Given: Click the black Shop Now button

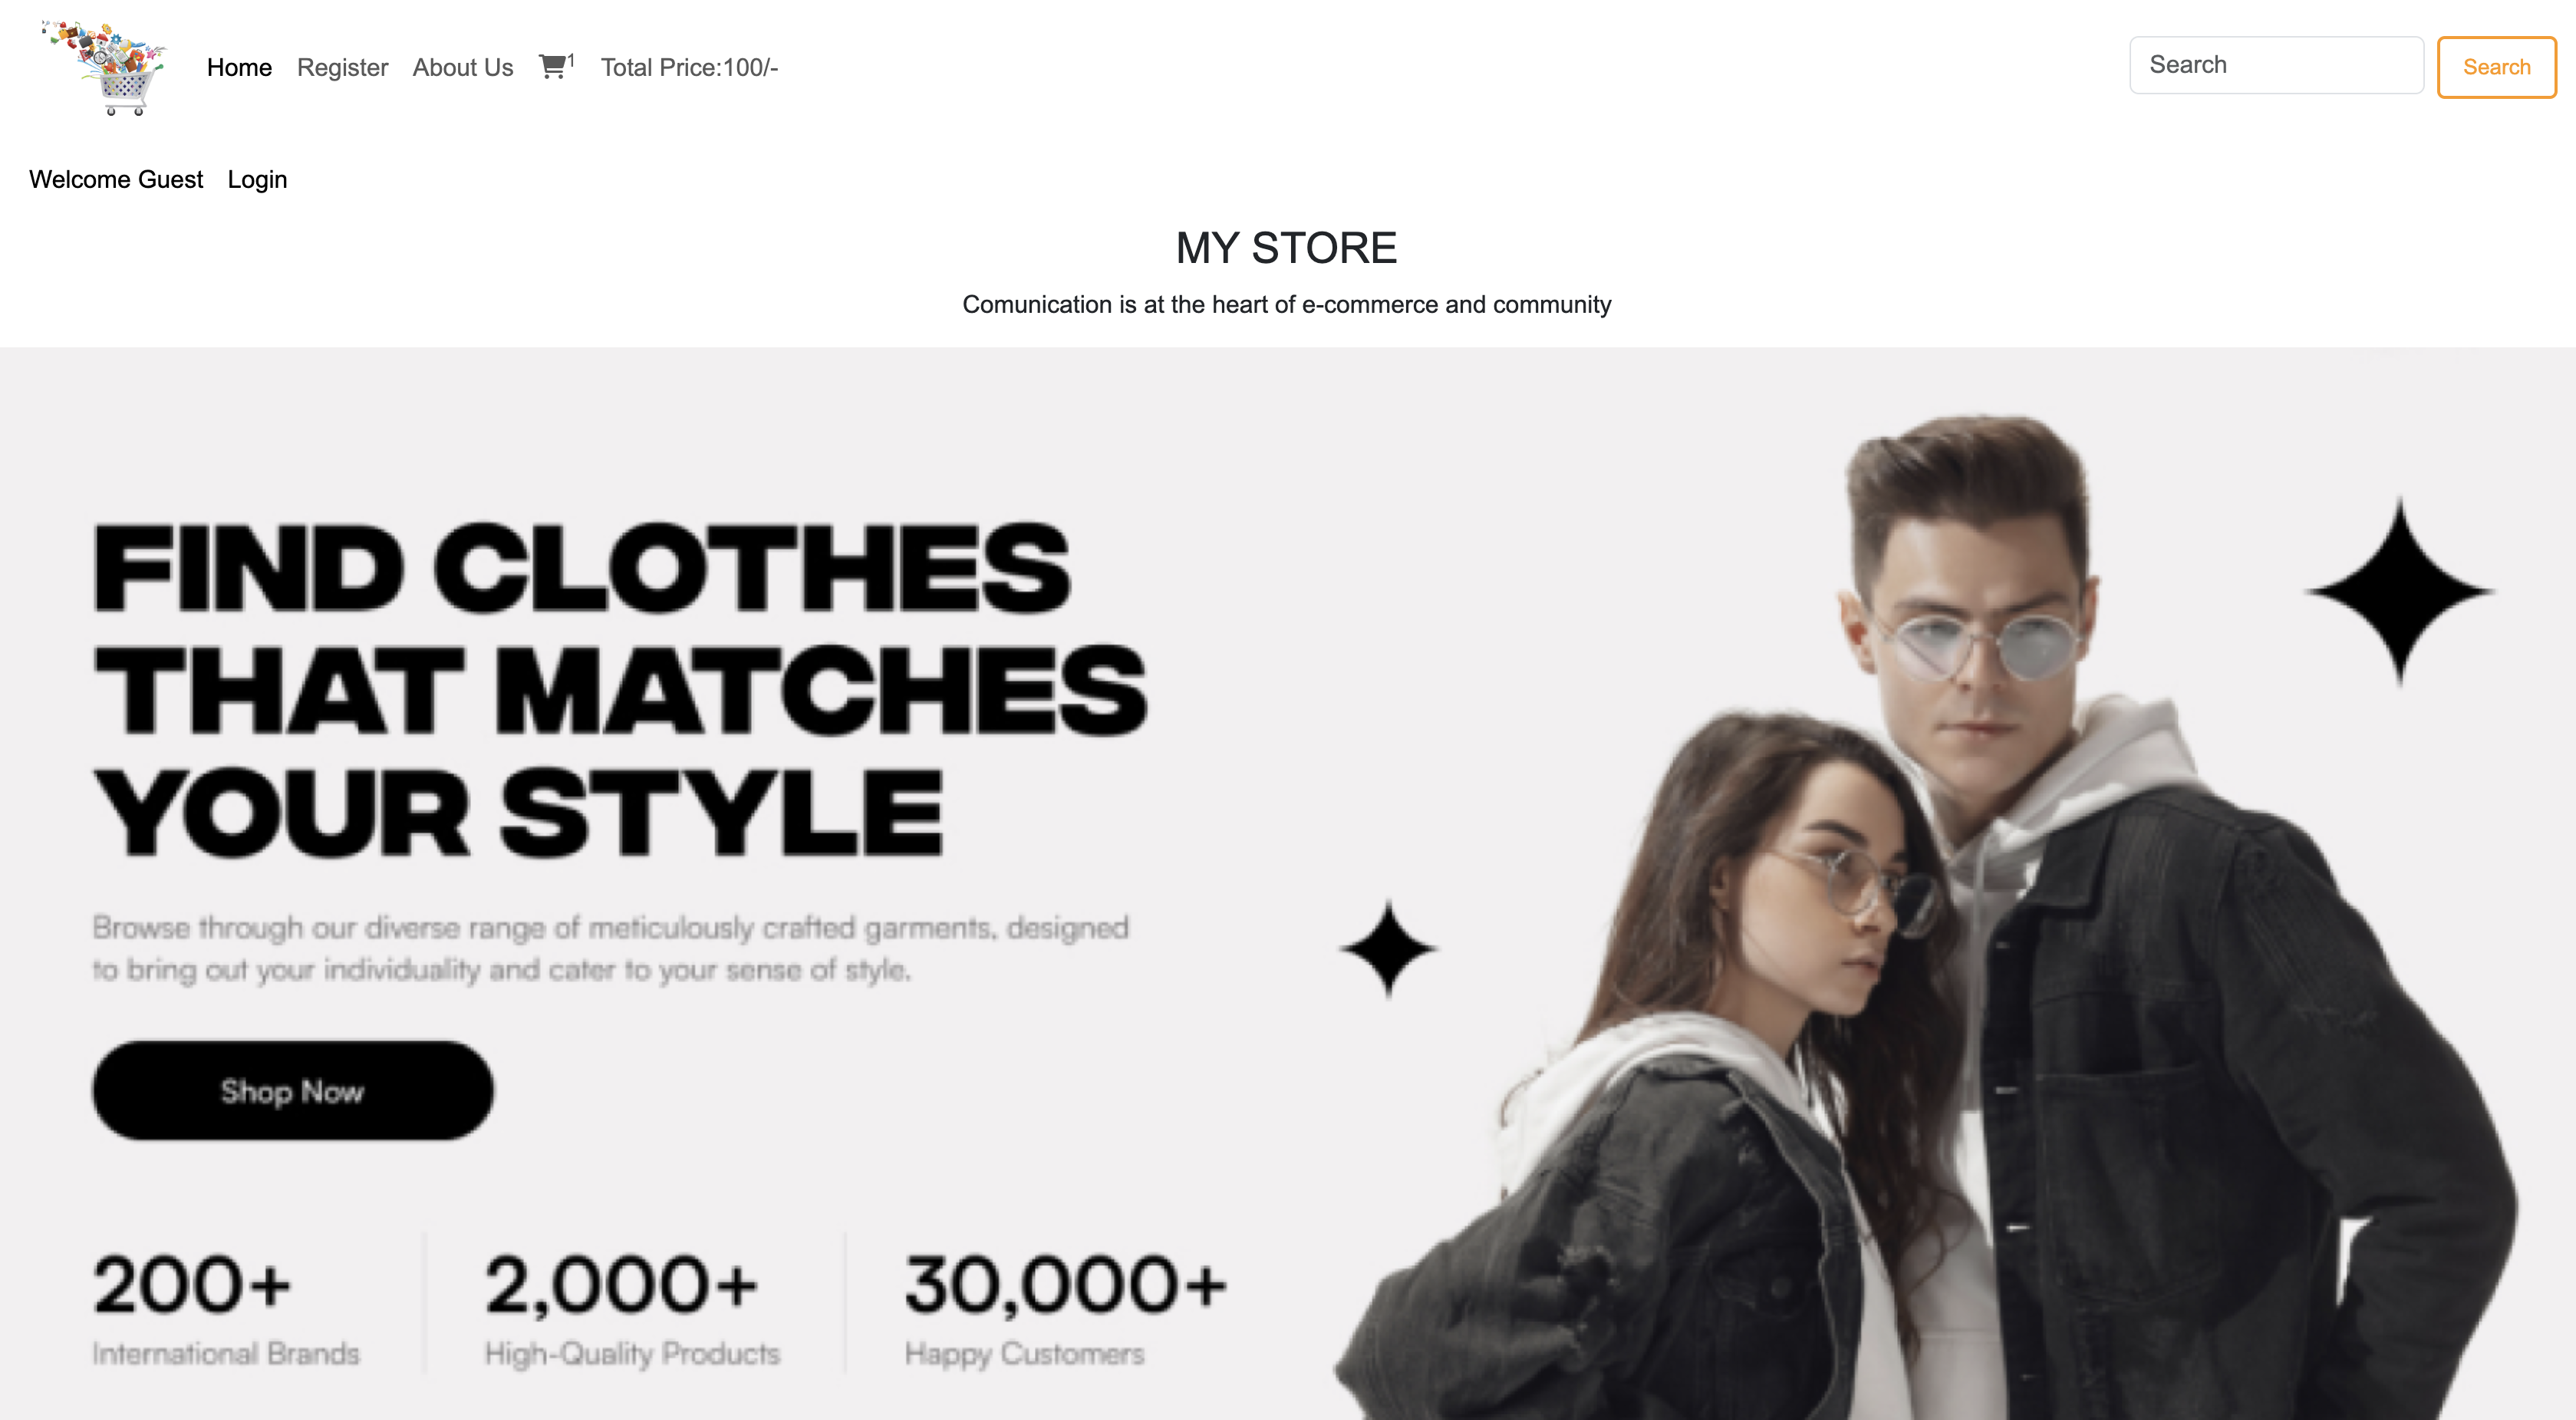Looking at the screenshot, I should pyautogui.click(x=293, y=1090).
